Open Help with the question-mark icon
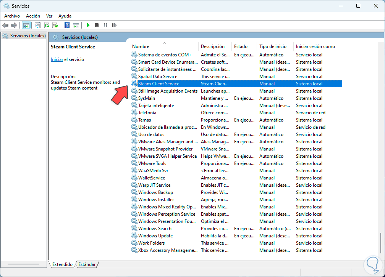Image resolution: width=385 pixels, height=277 pixels. [67, 25]
